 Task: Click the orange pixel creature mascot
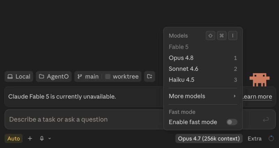(x=259, y=80)
